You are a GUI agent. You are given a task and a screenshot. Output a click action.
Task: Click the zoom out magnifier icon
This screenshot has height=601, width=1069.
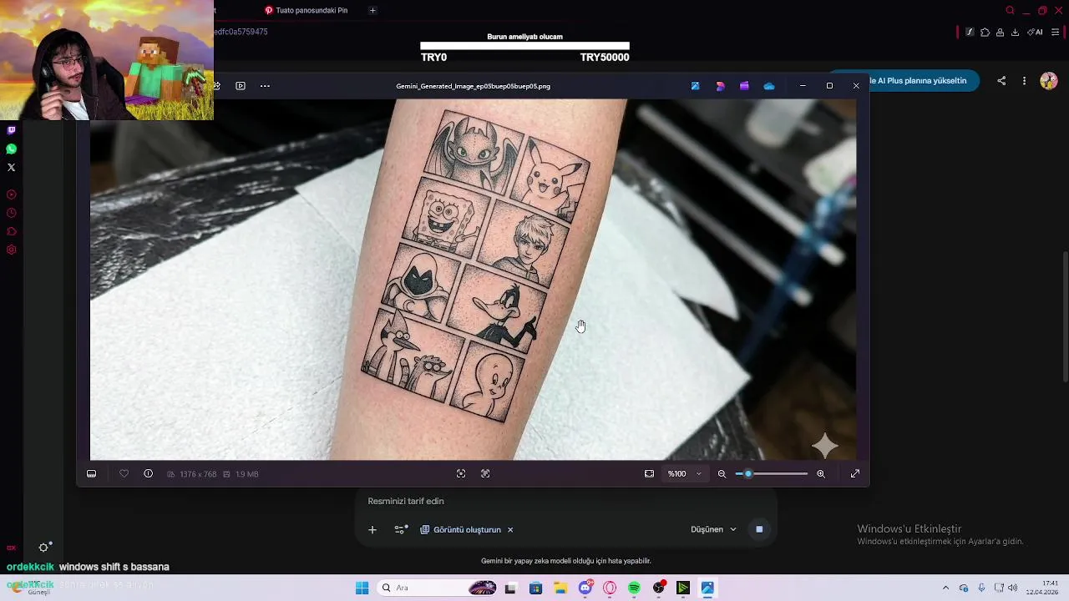(722, 474)
